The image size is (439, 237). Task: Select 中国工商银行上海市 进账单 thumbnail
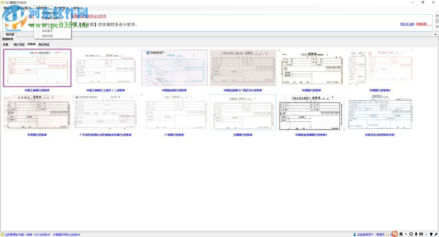(105, 68)
